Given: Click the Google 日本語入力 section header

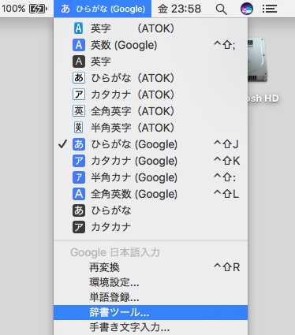Looking at the screenshot, I should coord(115,252).
